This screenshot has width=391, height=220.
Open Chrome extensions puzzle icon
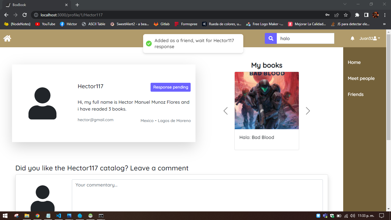[357, 15]
